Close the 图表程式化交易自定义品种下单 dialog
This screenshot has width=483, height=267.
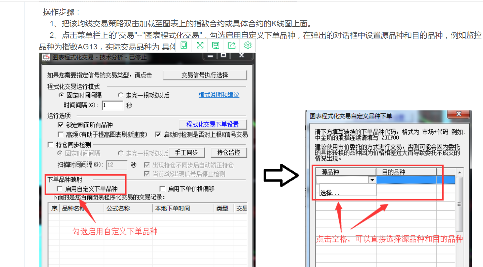458,114
